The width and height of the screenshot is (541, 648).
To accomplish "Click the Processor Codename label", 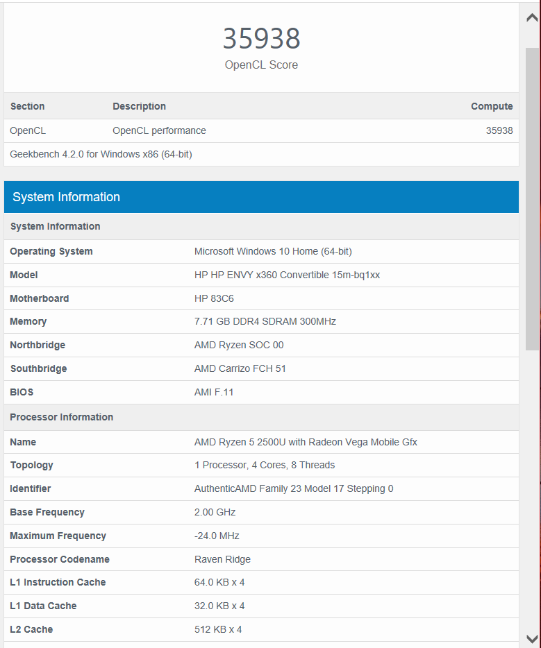I will 60,559.
